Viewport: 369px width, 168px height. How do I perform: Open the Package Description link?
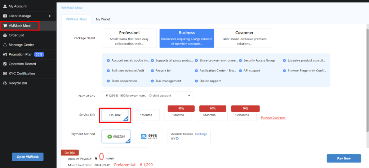click(x=274, y=118)
